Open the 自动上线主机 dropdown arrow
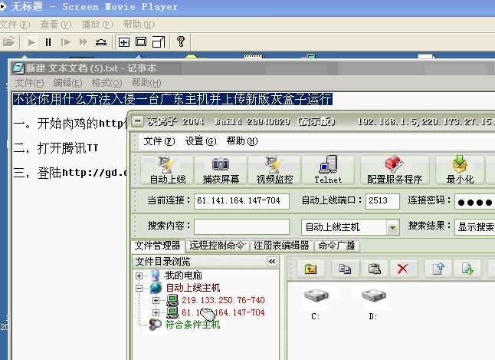This screenshot has width=495, height=360. click(x=392, y=227)
